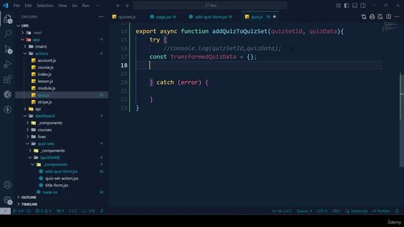The width and height of the screenshot is (404, 227).
Task: Open Explorer views and more actions
Action: coord(101,17)
